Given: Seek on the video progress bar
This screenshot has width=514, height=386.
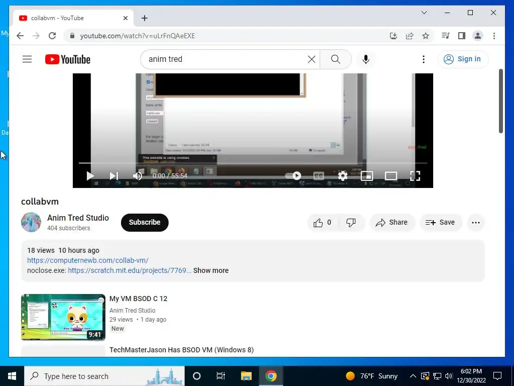Looking at the screenshot, I should tap(253, 163).
